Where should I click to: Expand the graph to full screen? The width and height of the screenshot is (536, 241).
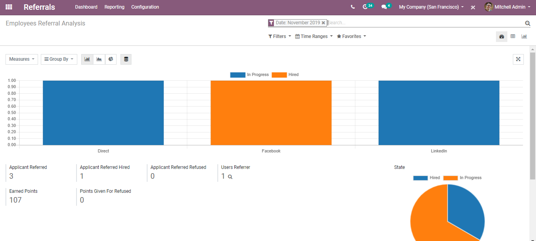[518, 59]
